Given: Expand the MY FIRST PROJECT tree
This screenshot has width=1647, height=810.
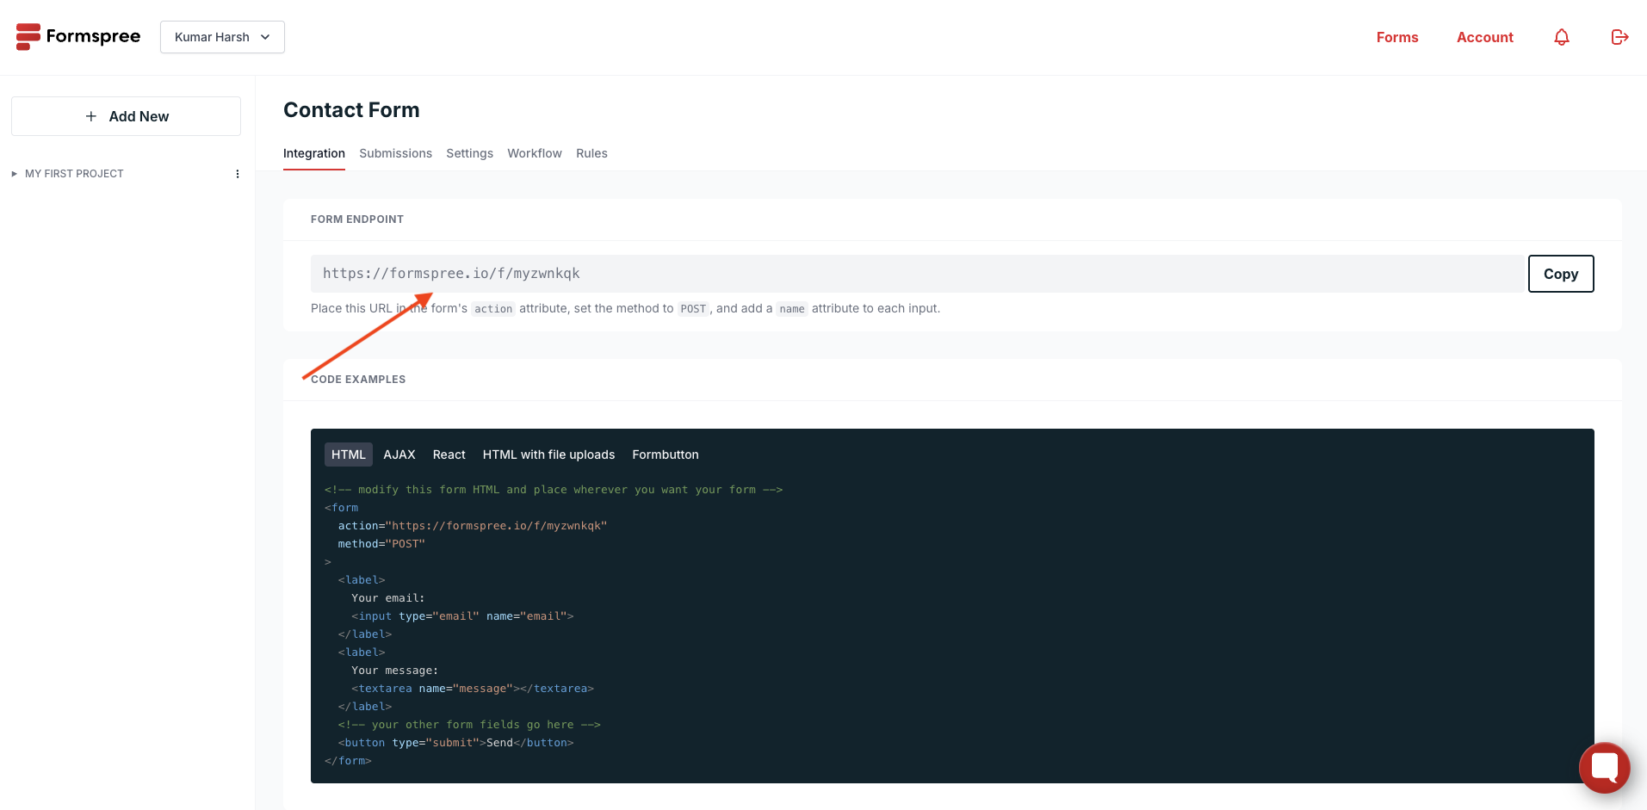Looking at the screenshot, I should [14, 173].
